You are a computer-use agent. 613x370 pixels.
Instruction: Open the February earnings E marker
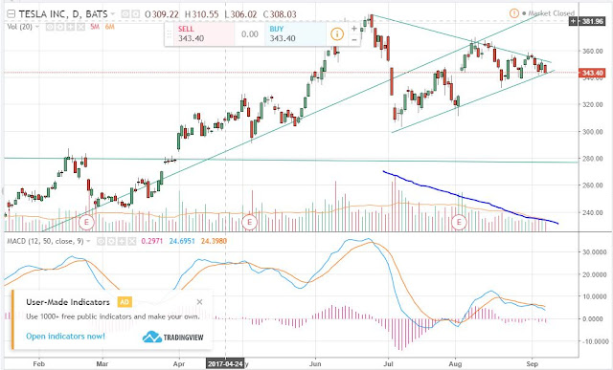(x=86, y=223)
